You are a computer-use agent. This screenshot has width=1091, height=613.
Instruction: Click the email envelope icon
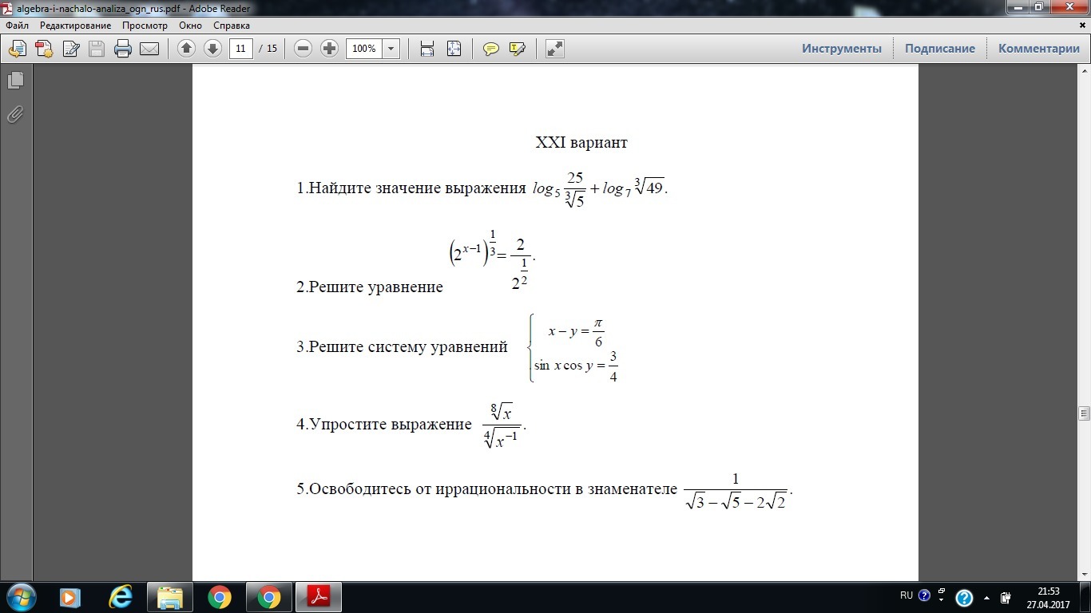[149, 49]
